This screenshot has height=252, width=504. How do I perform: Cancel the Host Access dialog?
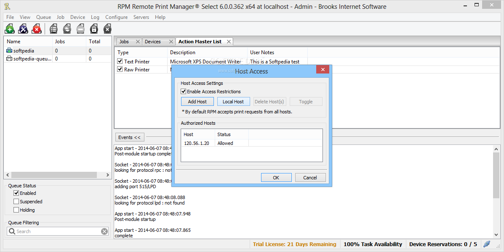310,178
